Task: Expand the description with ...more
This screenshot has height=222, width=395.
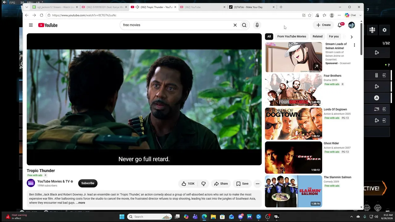Action: [81, 203]
